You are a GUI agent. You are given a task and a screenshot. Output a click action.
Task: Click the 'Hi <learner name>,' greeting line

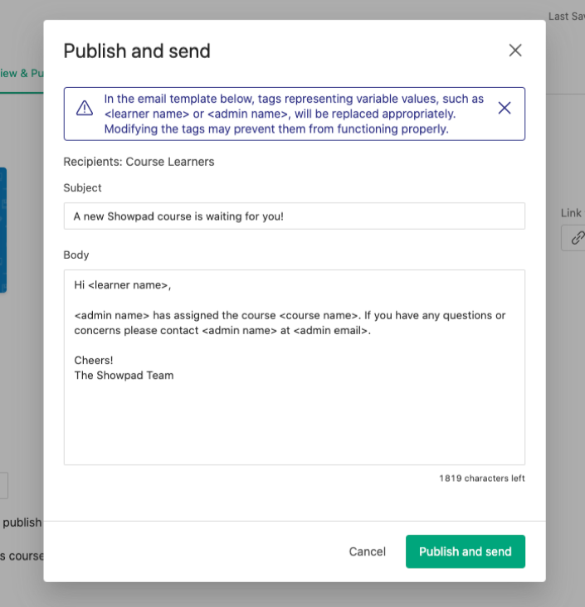tap(123, 285)
